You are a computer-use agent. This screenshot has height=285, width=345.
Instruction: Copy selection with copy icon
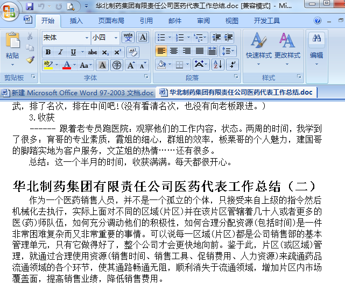pyautogui.click(x=30, y=48)
